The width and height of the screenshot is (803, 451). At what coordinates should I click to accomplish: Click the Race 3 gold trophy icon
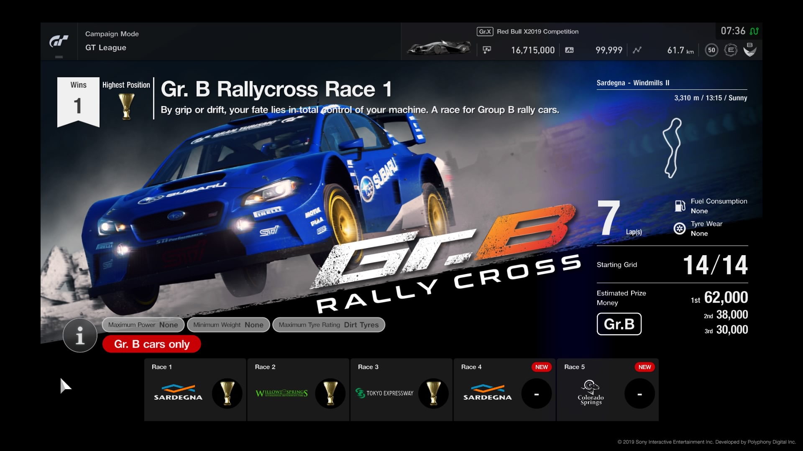pyautogui.click(x=433, y=393)
